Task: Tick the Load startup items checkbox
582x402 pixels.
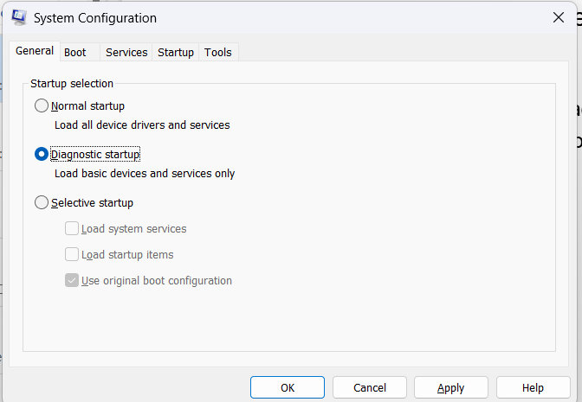Action: pyautogui.click(x=73, y=255)
